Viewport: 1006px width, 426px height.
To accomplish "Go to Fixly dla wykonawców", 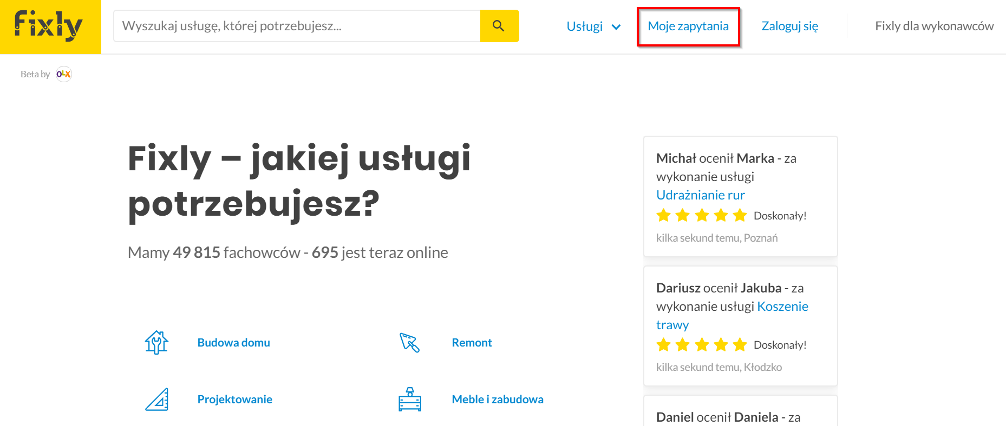I will point(934,26).
